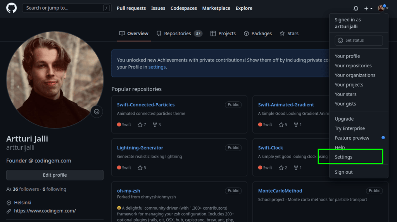Screen dimensions: 397x222
Task: Open the codingem.com website link
Action: click(x=45, y=211)
